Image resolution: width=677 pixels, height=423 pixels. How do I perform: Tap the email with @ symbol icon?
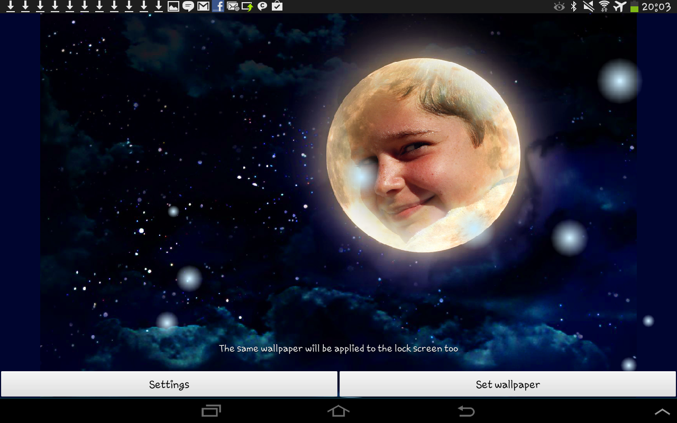click(233, 6)
